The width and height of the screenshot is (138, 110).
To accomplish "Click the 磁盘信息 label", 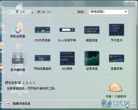I will pos(92,40).
